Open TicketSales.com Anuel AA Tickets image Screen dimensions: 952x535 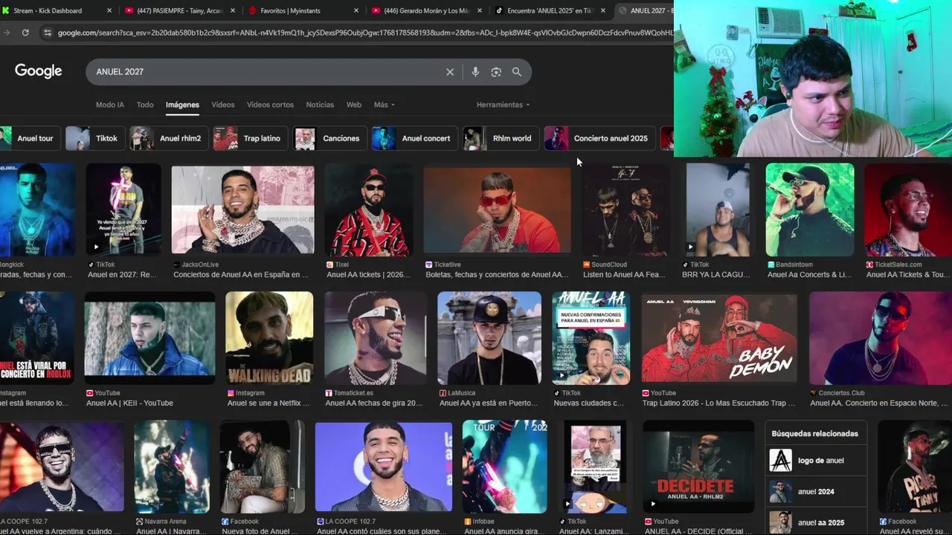(908, 210)
